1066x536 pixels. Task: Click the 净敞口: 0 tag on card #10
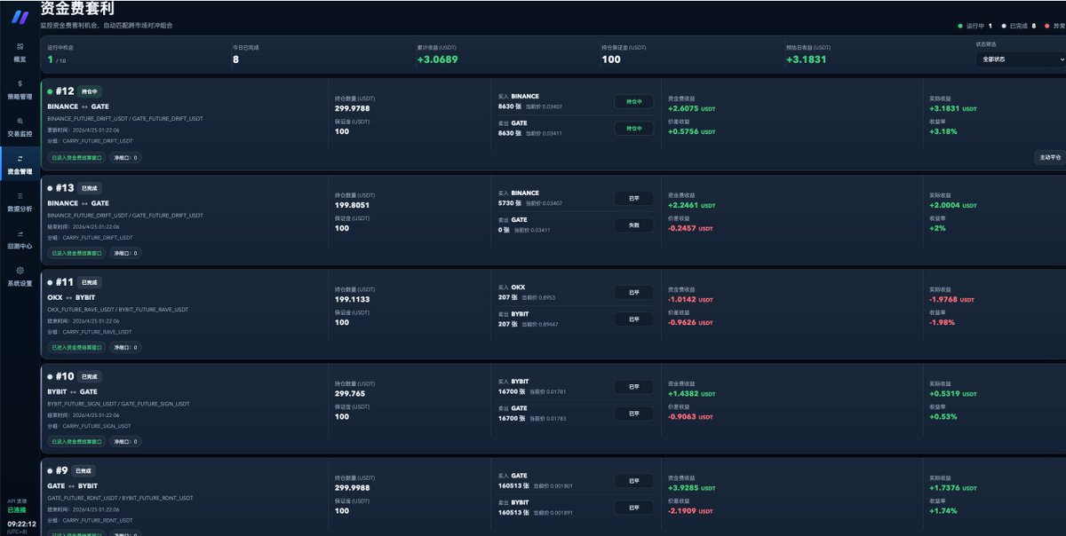pyautogui.click(x=125, y=441)
